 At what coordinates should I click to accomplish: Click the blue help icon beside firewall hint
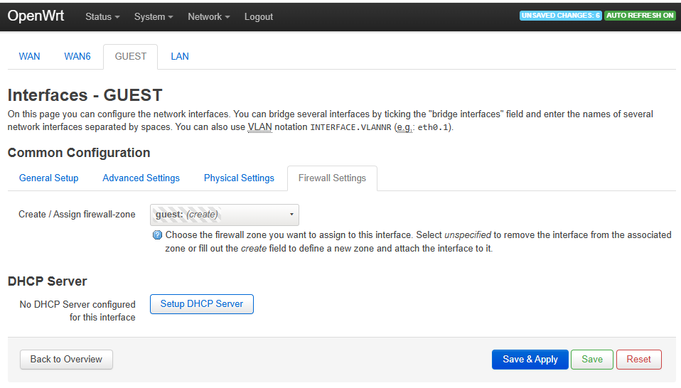[x=157, y=235]
